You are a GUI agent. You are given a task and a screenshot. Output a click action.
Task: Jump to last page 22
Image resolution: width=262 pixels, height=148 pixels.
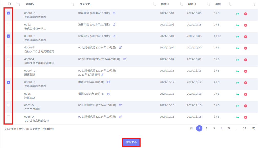[245, 128]
